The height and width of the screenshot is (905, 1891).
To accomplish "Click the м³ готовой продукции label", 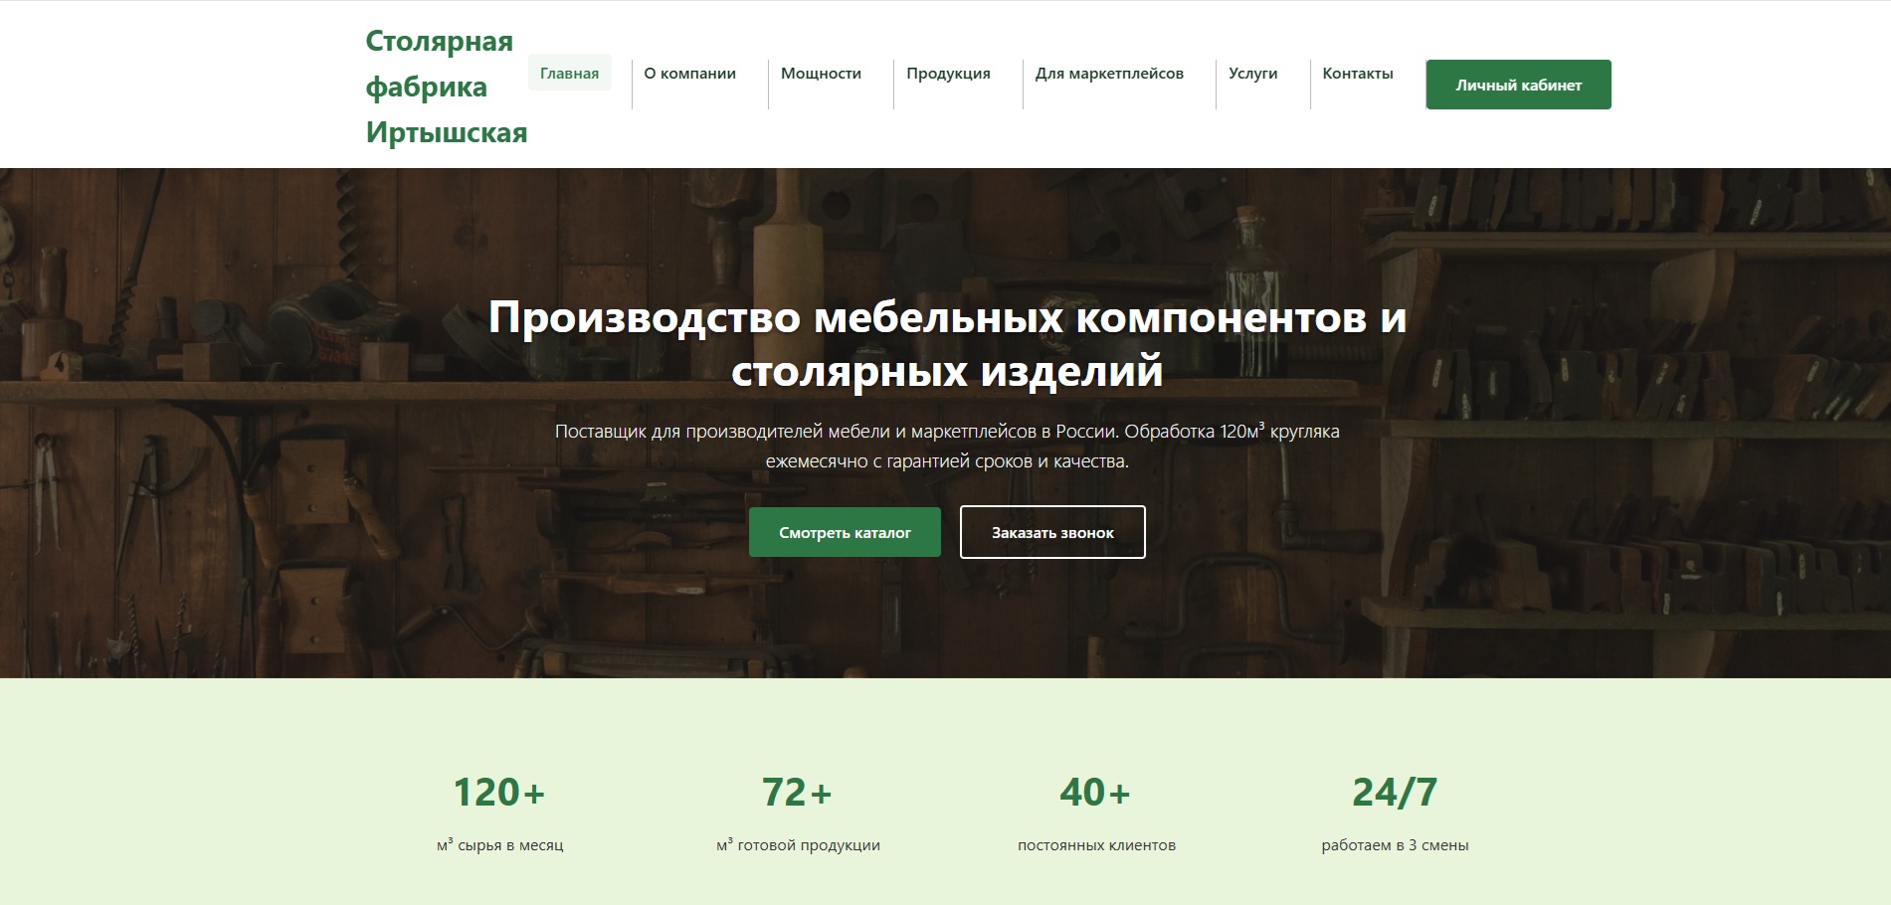I will [x=798, y=844].
